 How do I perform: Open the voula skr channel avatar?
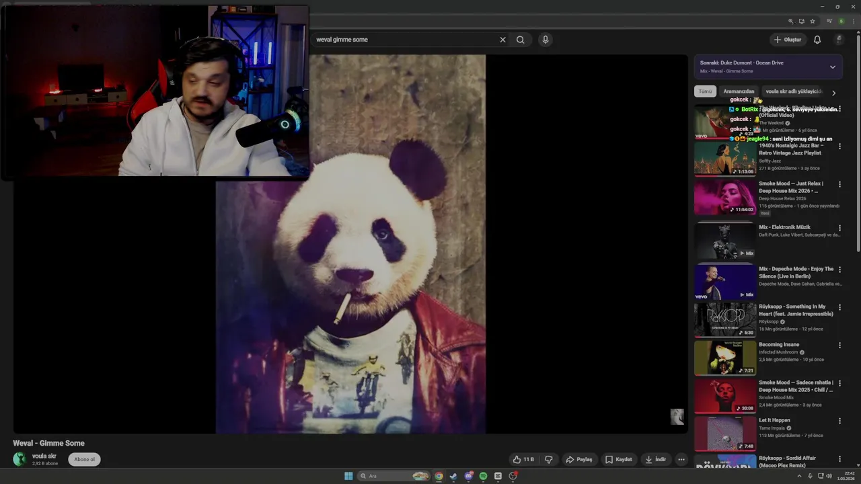coord(20,459)
